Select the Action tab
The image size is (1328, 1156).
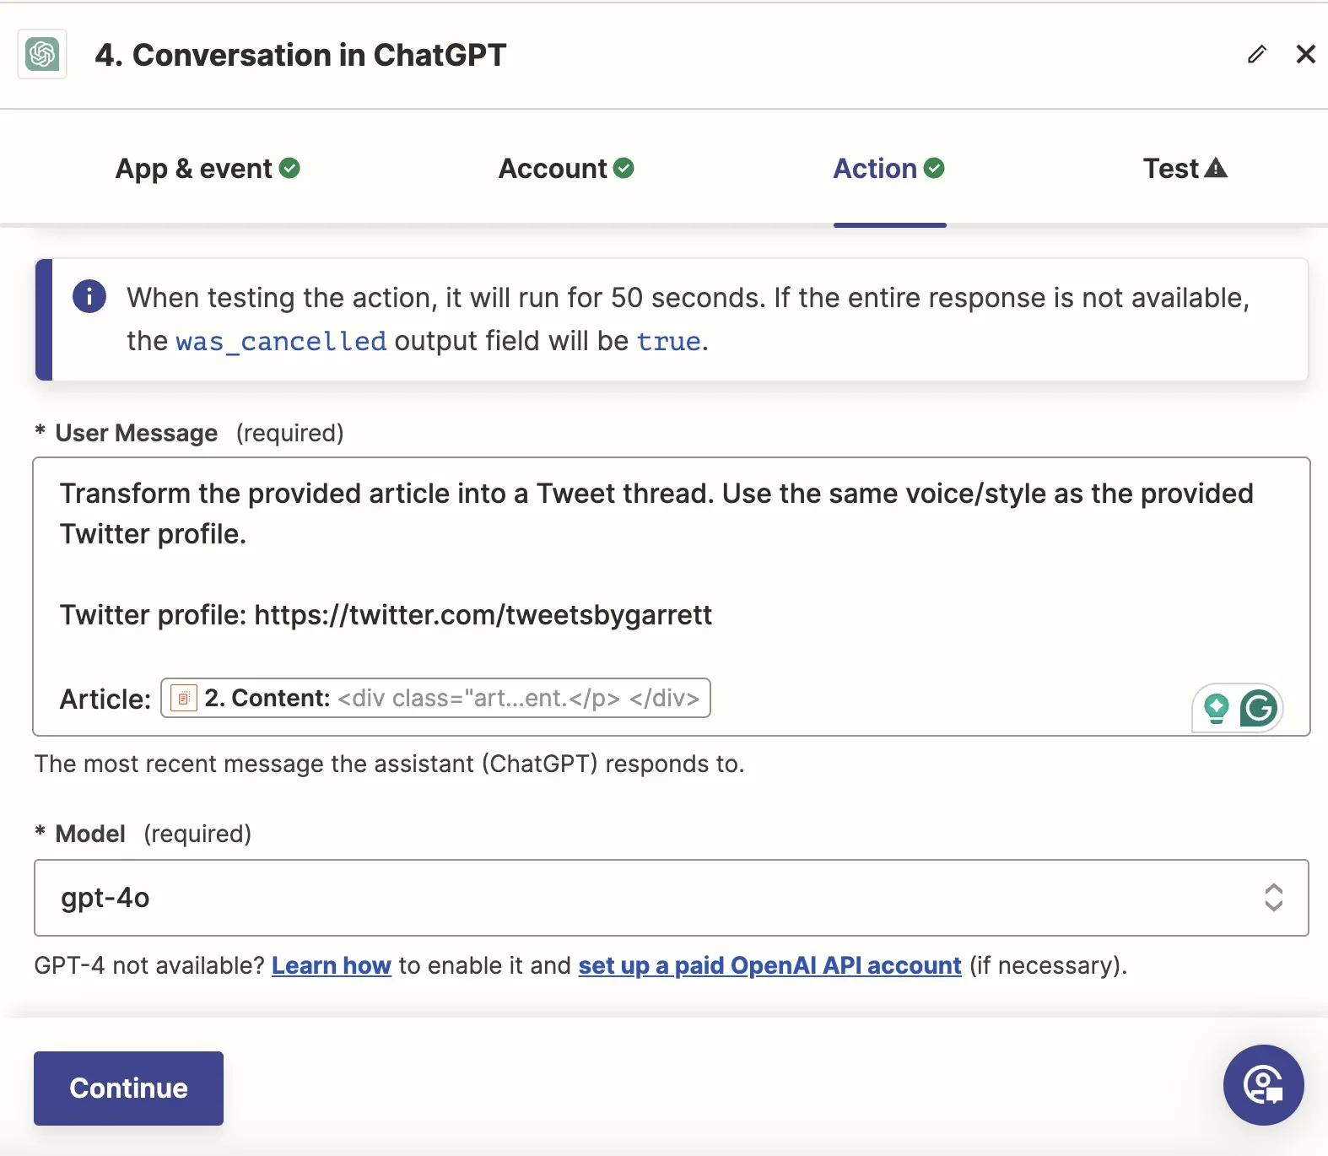889,169
